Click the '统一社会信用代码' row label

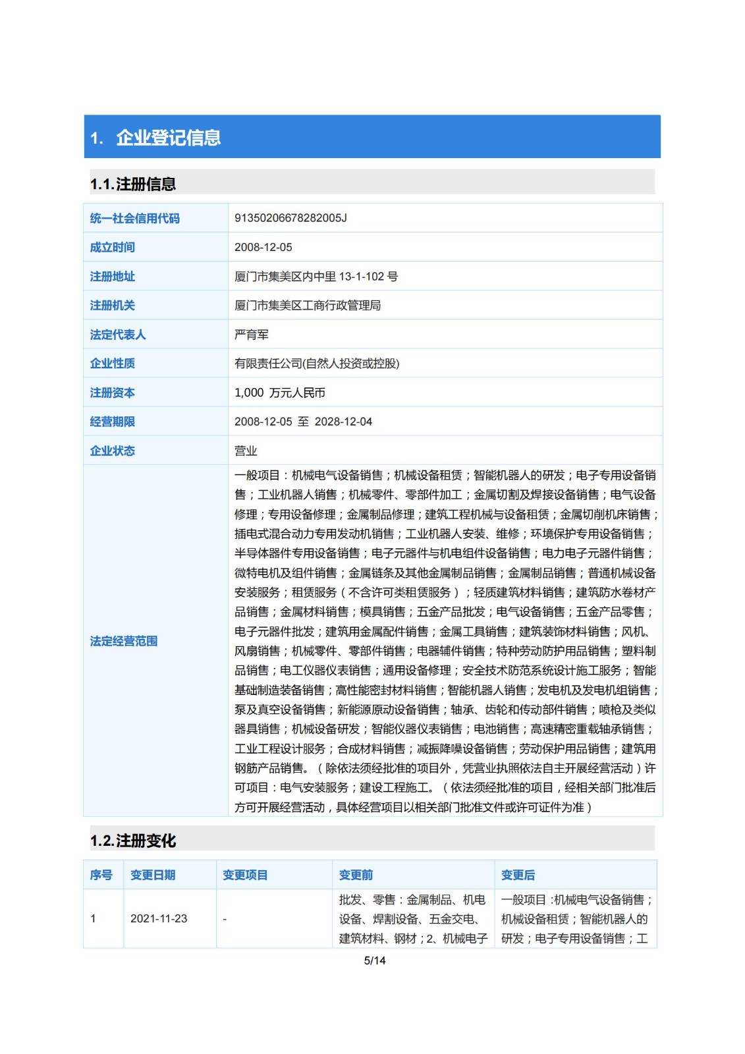pos(134,218)
